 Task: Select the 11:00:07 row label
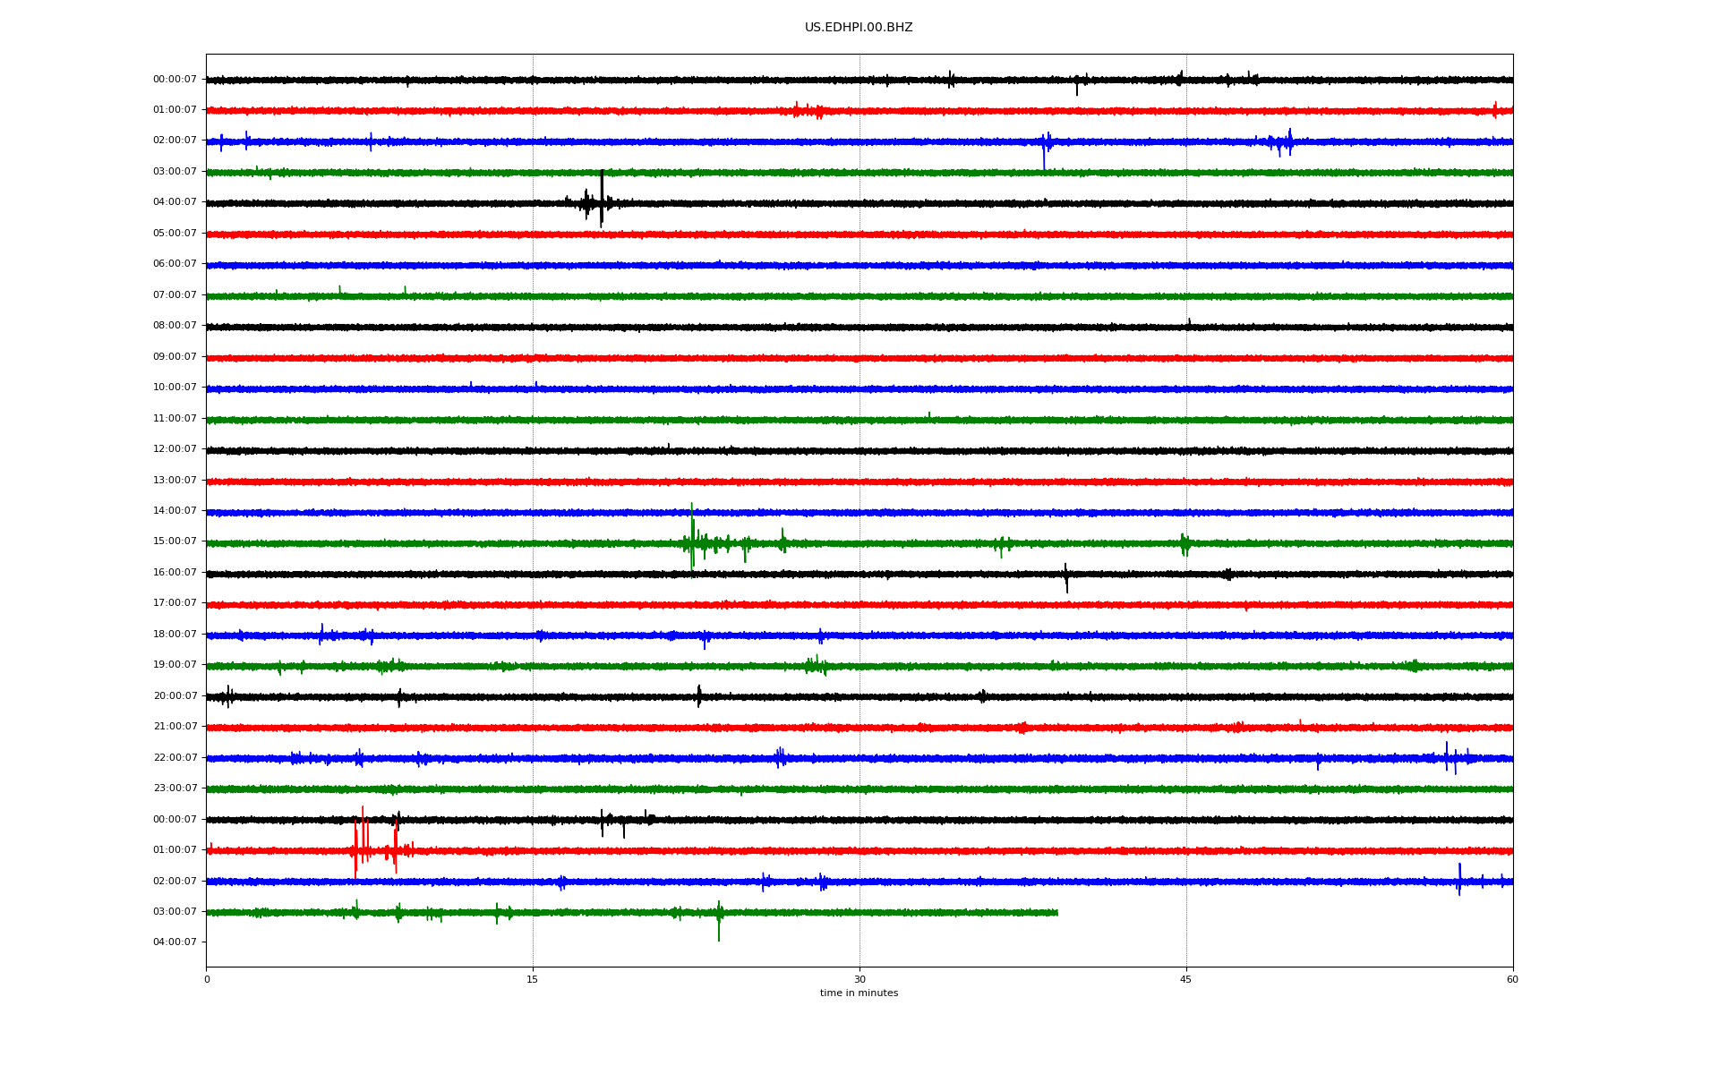point(175,419)
